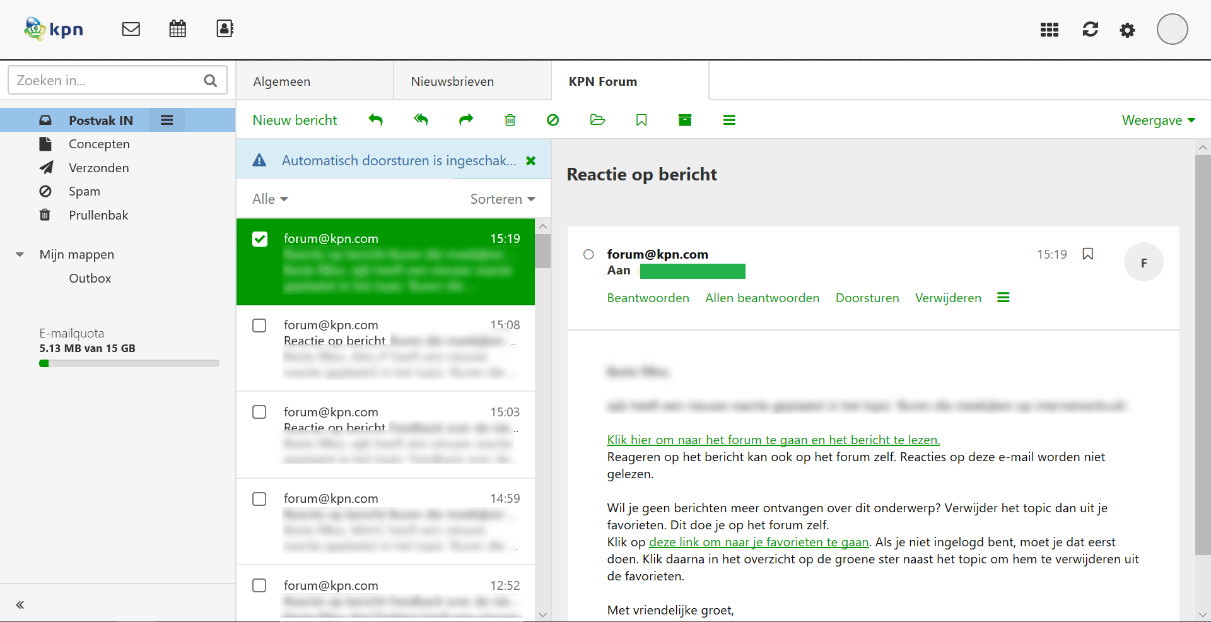Switch to the Nieuwsbrieven tab
The image size is (1211, 622).
click(x=472, y=81)
